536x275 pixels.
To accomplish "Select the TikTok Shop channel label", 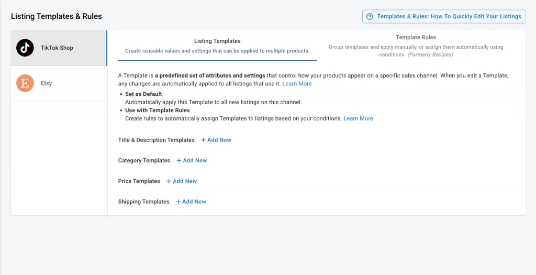I will pos(57,48).
